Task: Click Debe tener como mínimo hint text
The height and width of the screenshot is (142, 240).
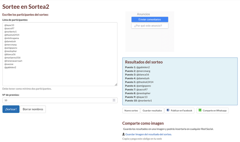Action: pos(27,89)
